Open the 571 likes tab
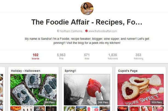The image size is (168, 111). (x=87, y=57)
